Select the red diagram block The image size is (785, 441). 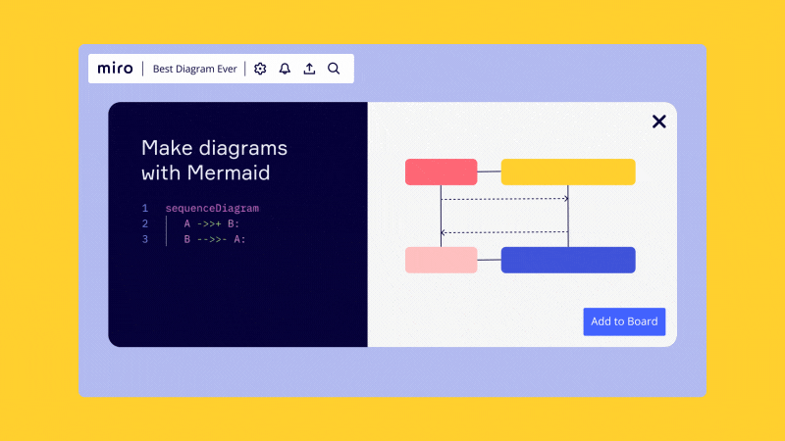click(x=441, y=172)
